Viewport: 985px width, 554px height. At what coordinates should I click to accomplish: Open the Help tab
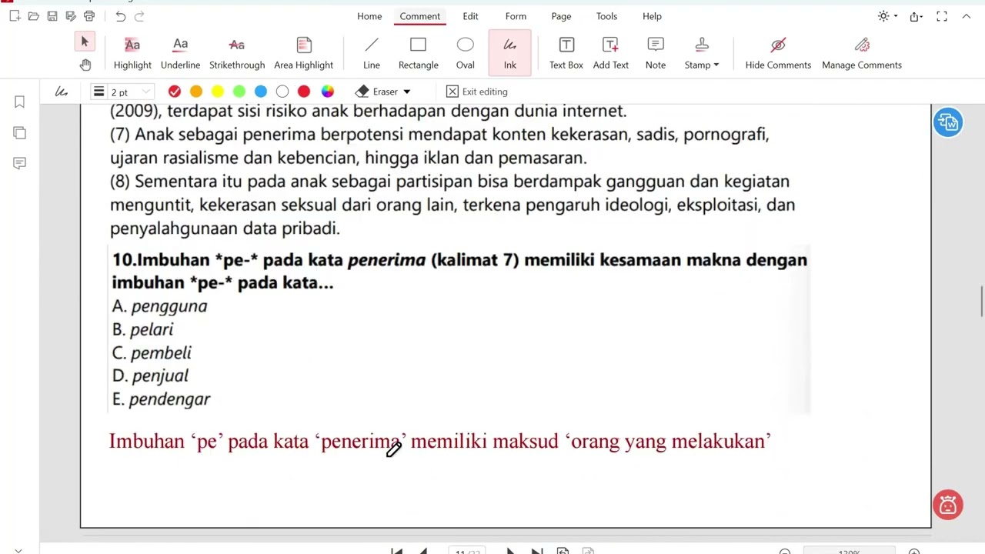652,16
